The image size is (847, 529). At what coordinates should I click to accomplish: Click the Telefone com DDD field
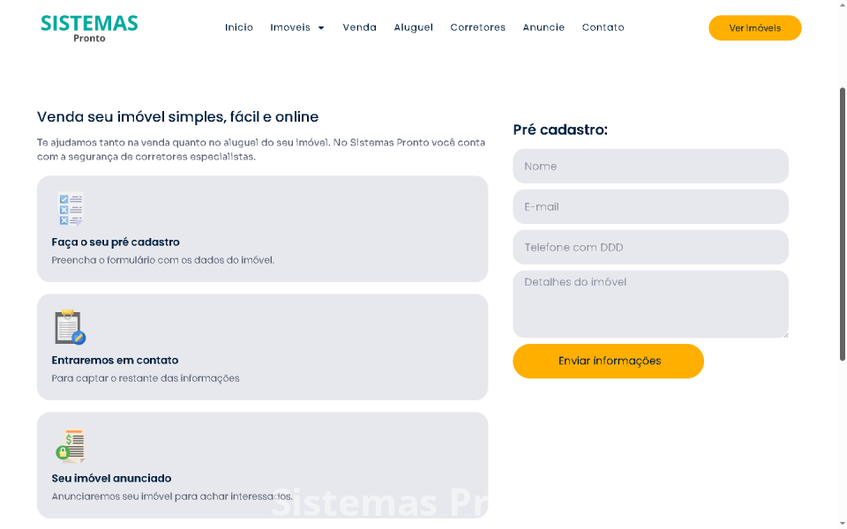[x=650, y=247]
